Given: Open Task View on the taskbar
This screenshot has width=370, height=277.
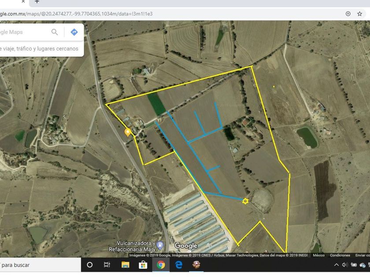Looking at the screenshot, I should [x=107, y=265].
